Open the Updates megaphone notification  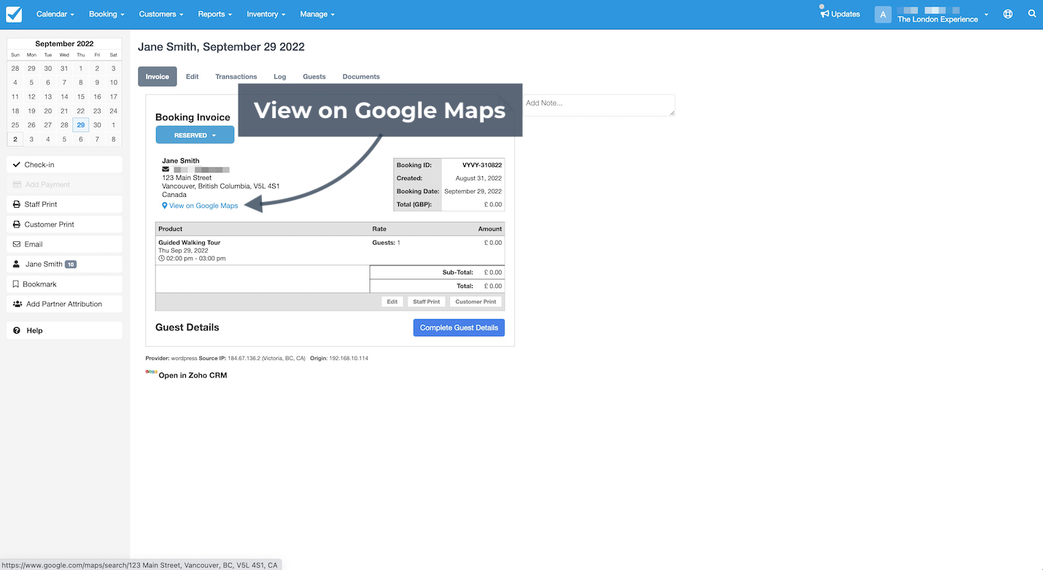840,14
